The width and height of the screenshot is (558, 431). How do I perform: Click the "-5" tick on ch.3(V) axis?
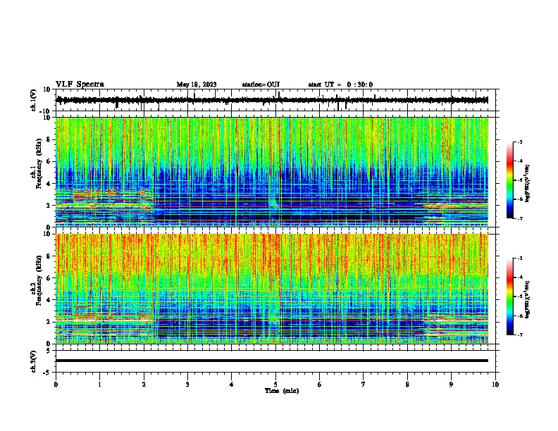(47, 373)
